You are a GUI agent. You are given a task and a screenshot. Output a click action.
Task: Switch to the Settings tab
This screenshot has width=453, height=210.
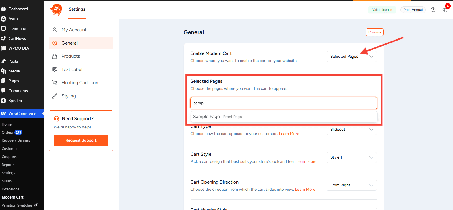pyautogui.click(x=77, y=9)
